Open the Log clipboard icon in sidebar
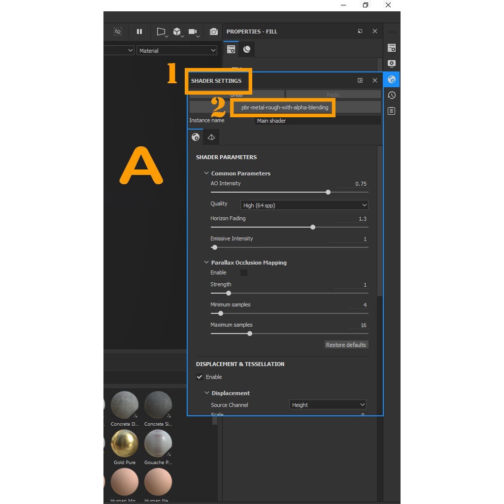Image resolution: width=504 pixels, height=504 pixels. [392, 111]
